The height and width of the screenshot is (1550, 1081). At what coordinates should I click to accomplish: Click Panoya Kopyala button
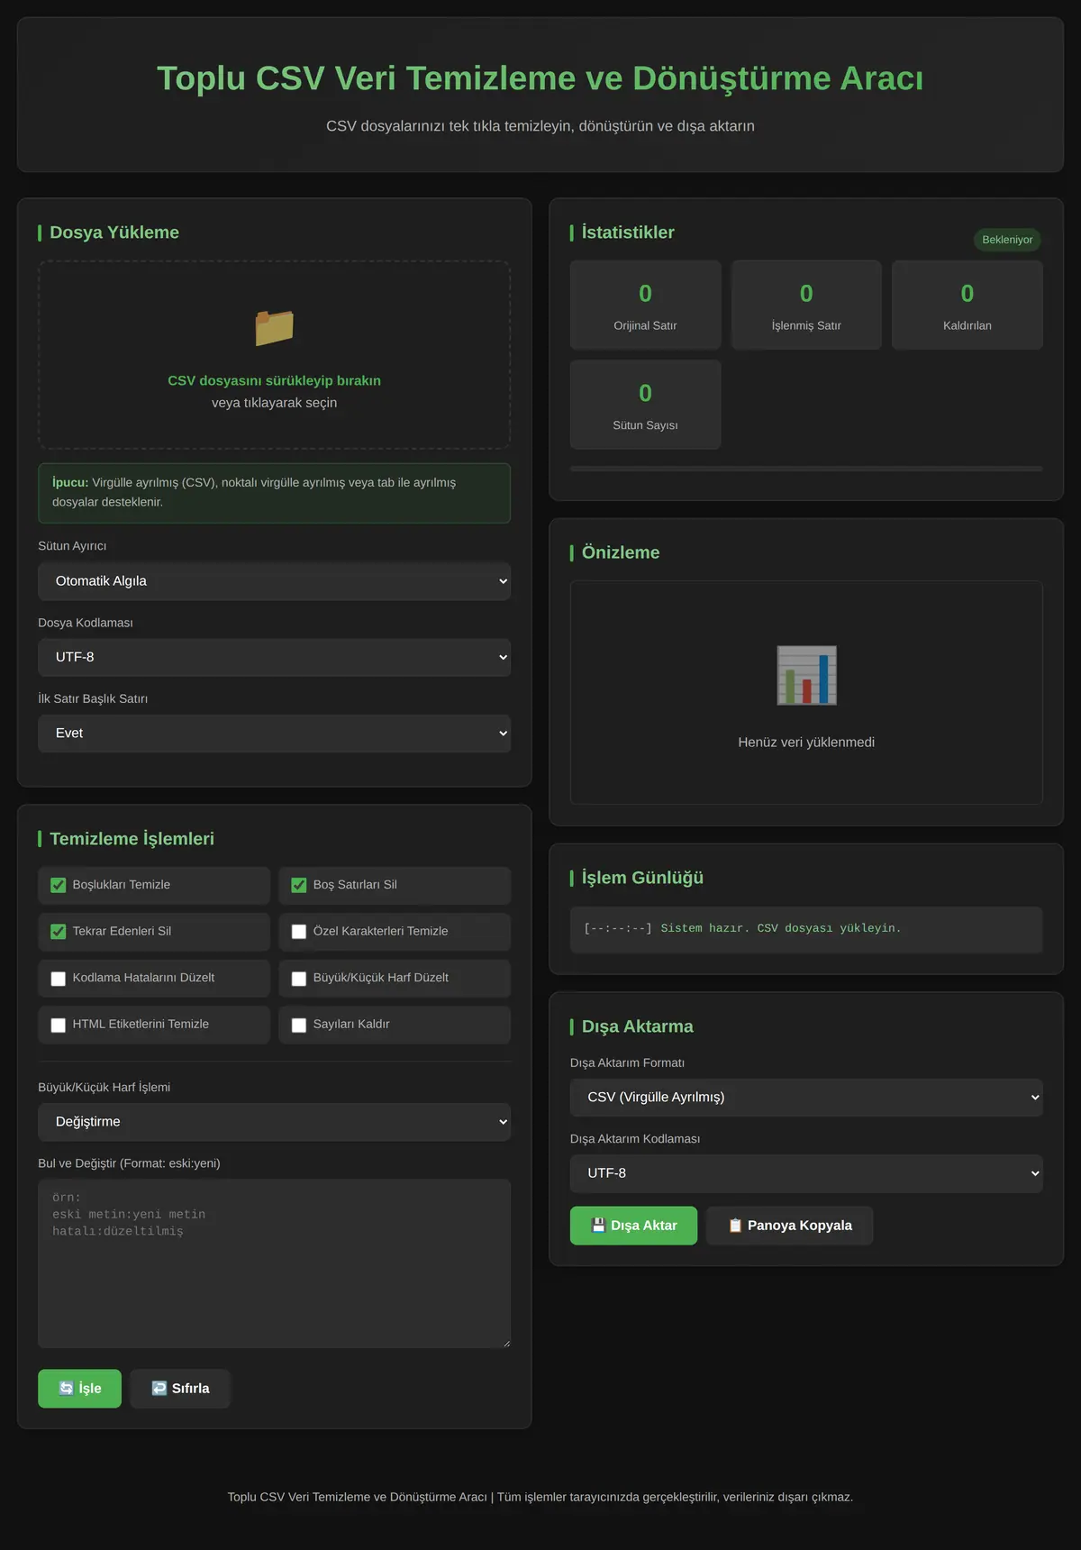789,1226
